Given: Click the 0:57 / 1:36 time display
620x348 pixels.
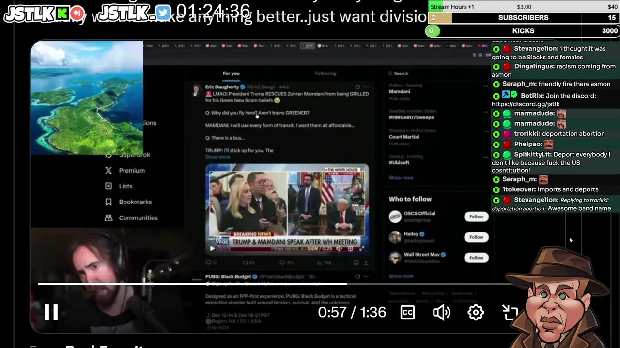Looking at the screenshot, I should coord(352,313).
